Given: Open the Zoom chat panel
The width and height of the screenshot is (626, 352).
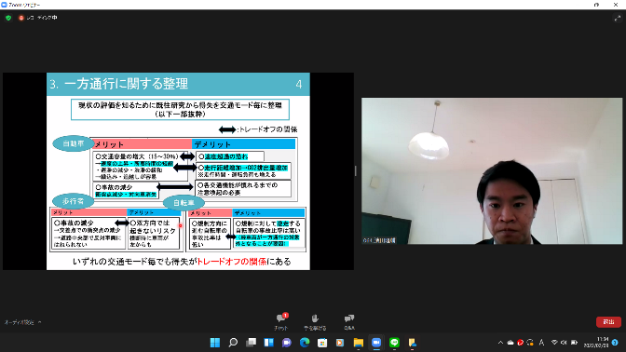Looking at the screenshot, I should pos(281,321).
